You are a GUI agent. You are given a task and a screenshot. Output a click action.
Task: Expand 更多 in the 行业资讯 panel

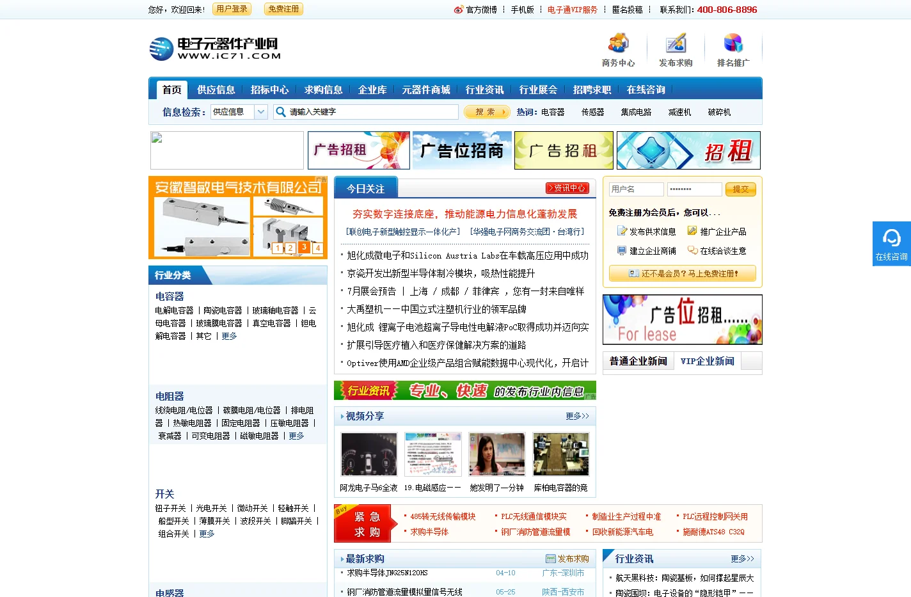coord(742,559)
